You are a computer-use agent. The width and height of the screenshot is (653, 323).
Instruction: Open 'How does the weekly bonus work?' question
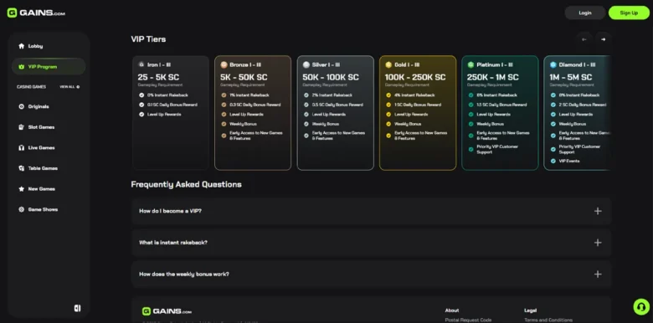[x=371, y=274]
